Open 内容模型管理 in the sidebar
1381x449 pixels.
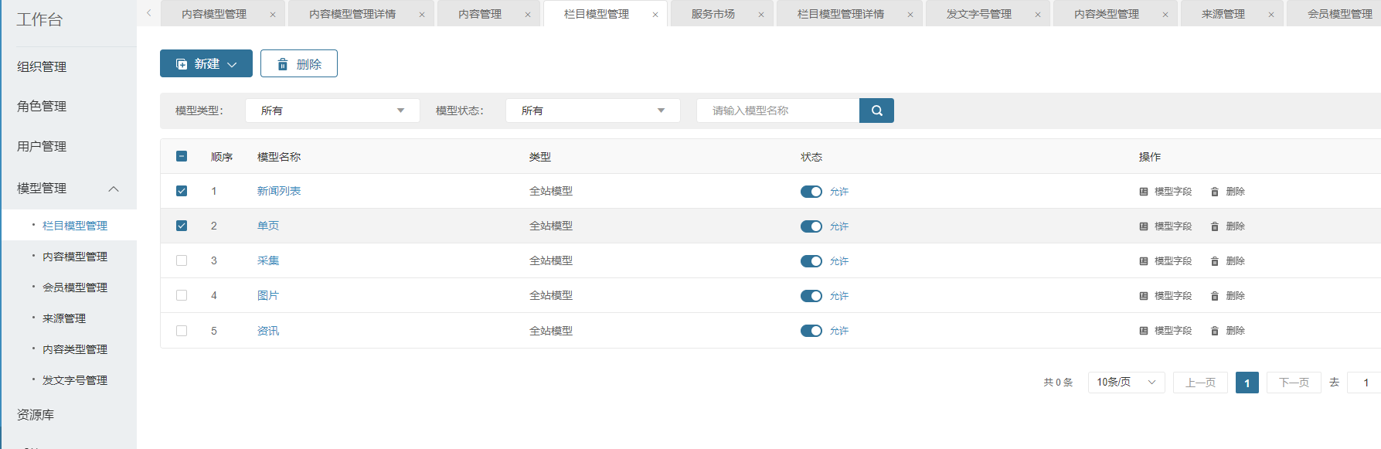coord(75,257)
